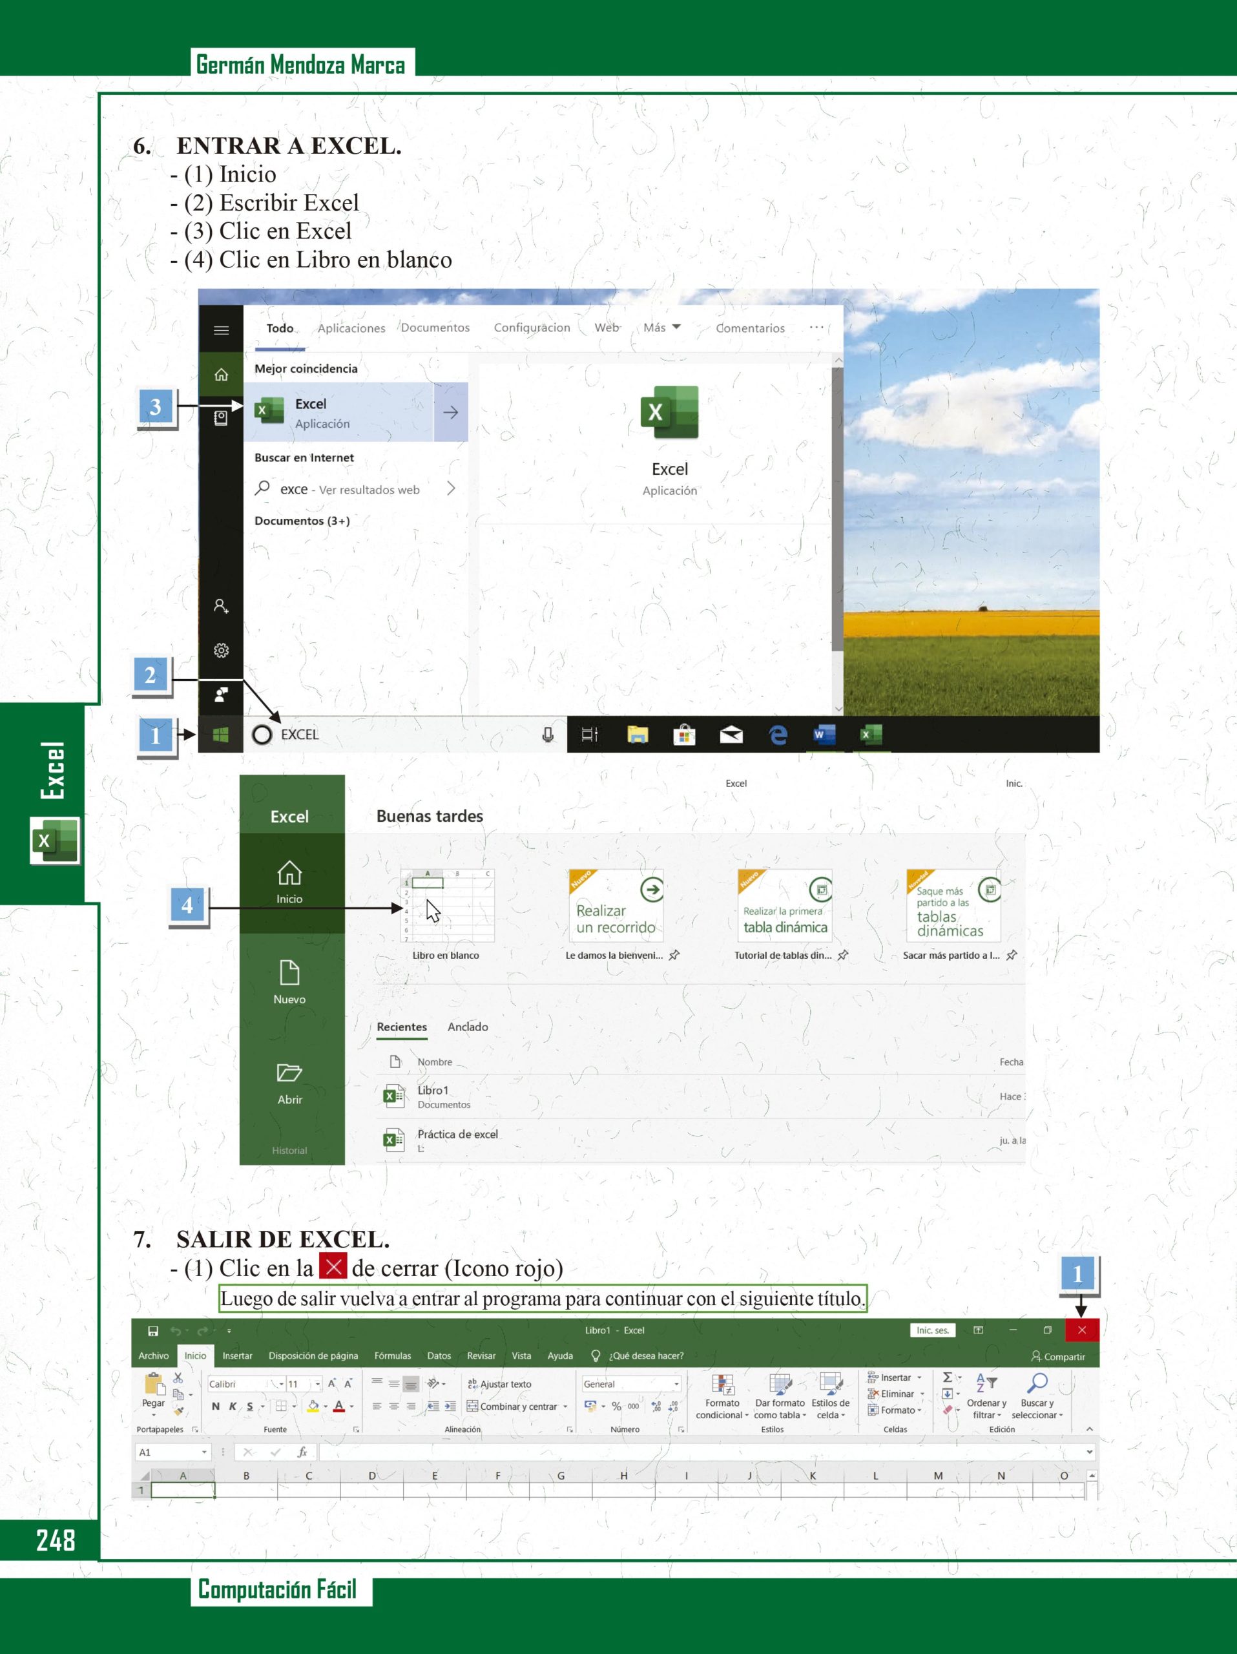Click the Buscar y seleccionar magnifier icon

(1037, 1383)
